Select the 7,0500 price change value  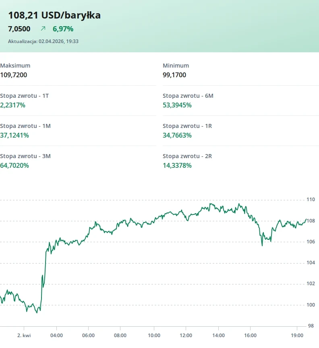19,29
